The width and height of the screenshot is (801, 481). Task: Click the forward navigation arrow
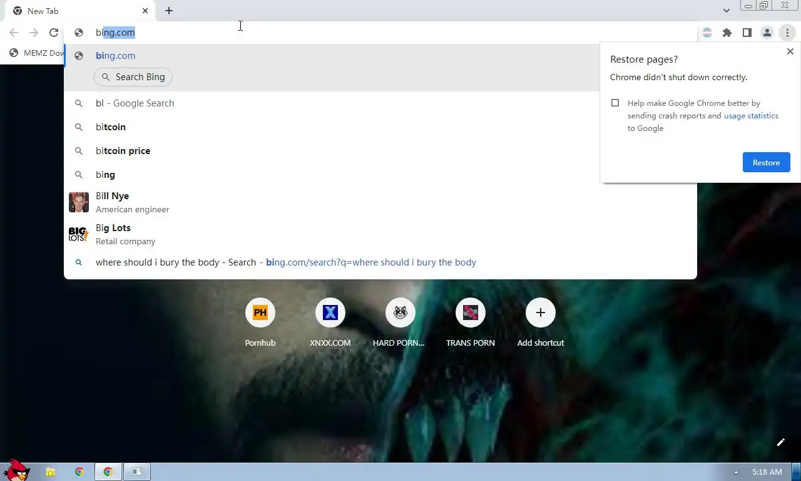pyautogui.click(x=34, y=33)
